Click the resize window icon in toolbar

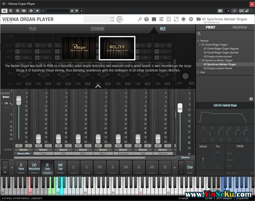tap(176, 19)
